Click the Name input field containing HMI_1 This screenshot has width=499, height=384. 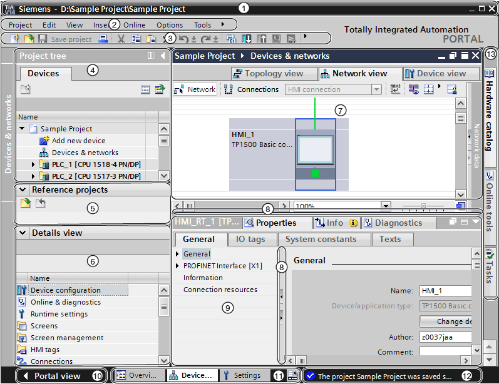click(445, 290)
